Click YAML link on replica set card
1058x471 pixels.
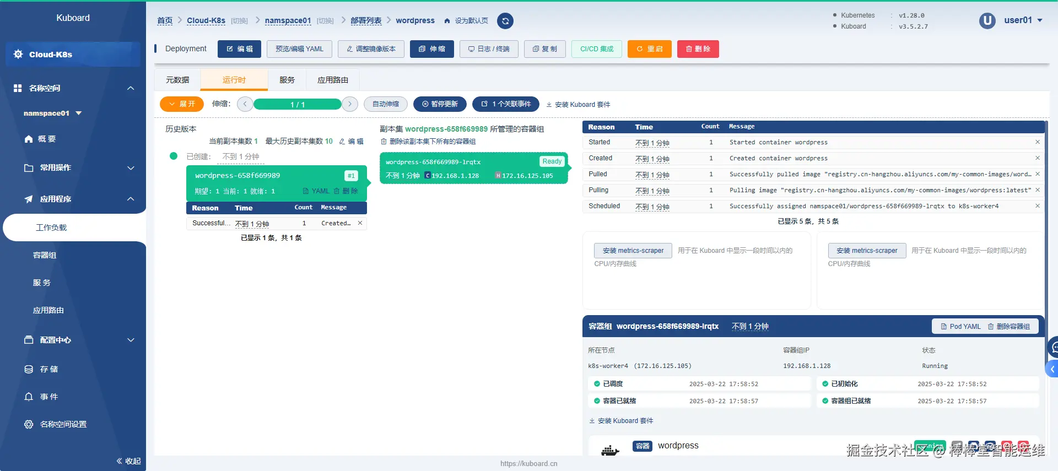(316, 191)
